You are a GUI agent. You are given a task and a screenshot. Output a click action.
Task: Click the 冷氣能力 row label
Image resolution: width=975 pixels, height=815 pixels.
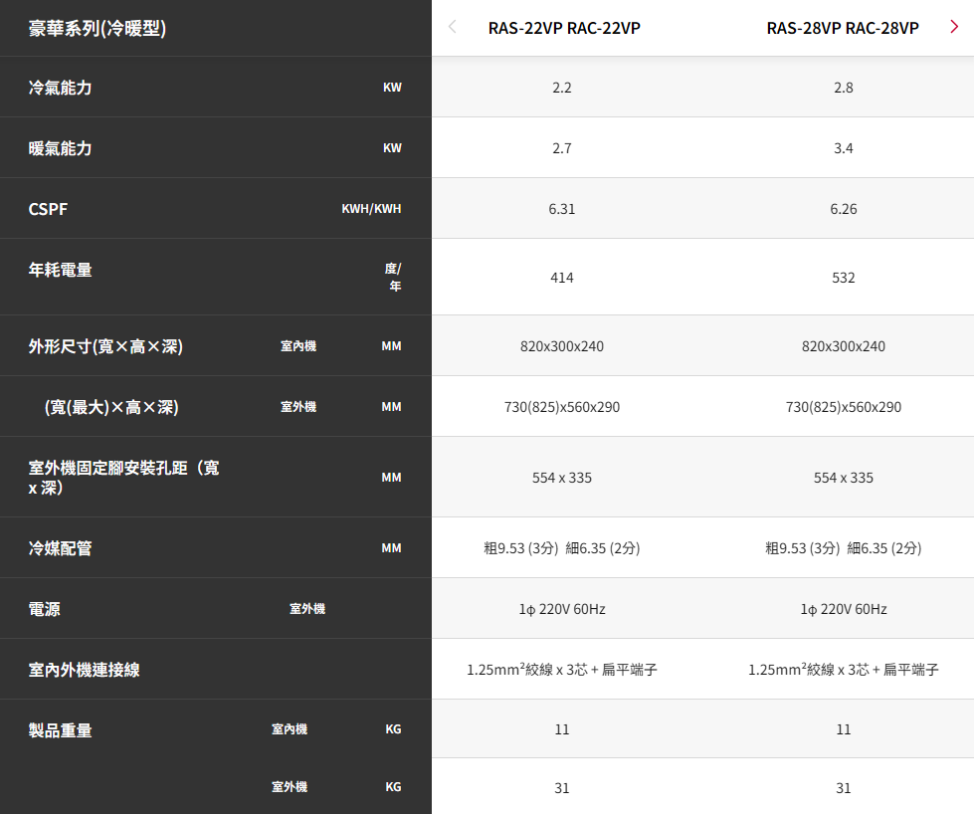coord(61,88)
